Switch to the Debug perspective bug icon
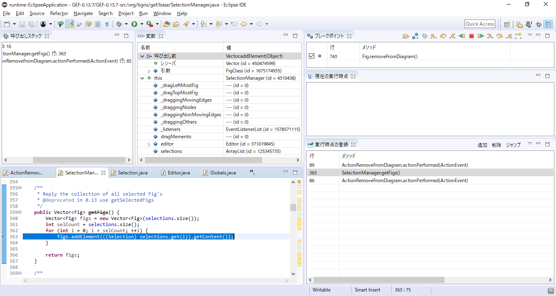 538,24
